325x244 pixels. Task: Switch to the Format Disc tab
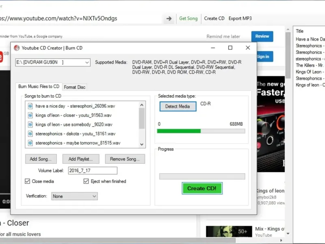(x=75, y=87)
